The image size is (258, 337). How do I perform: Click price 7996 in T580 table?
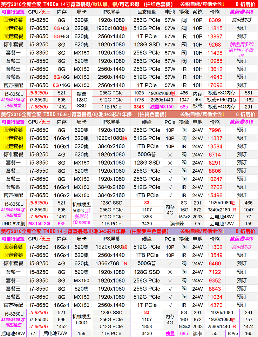[x=215, y=130]
